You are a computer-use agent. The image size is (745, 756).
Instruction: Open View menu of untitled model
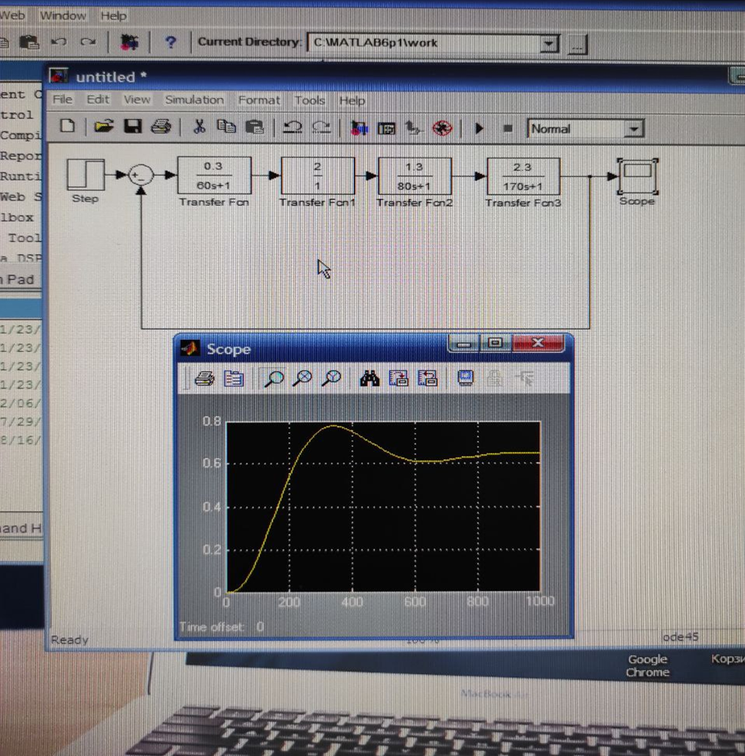[137, 100]
